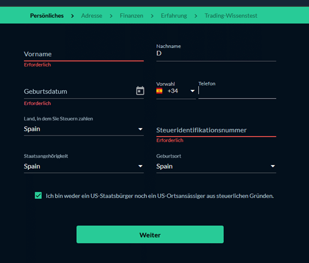Click the Spanish flag in Vorwahl
The image size is (309, 263).
pos(159,91)
